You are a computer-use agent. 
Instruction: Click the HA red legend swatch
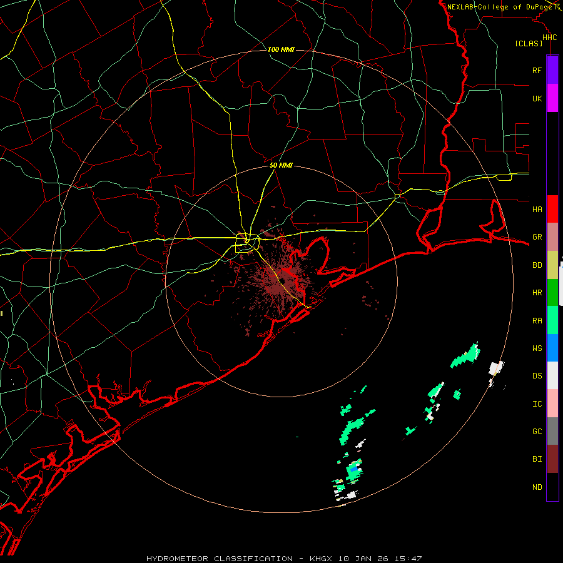552,209
